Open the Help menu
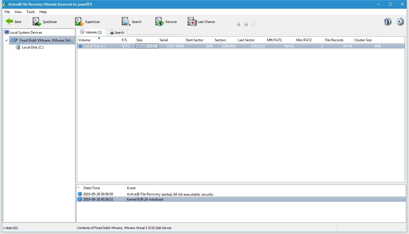 [x=43, y=12]
